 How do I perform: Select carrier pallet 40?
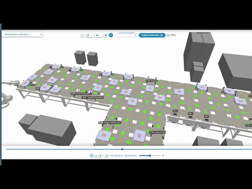179,92
